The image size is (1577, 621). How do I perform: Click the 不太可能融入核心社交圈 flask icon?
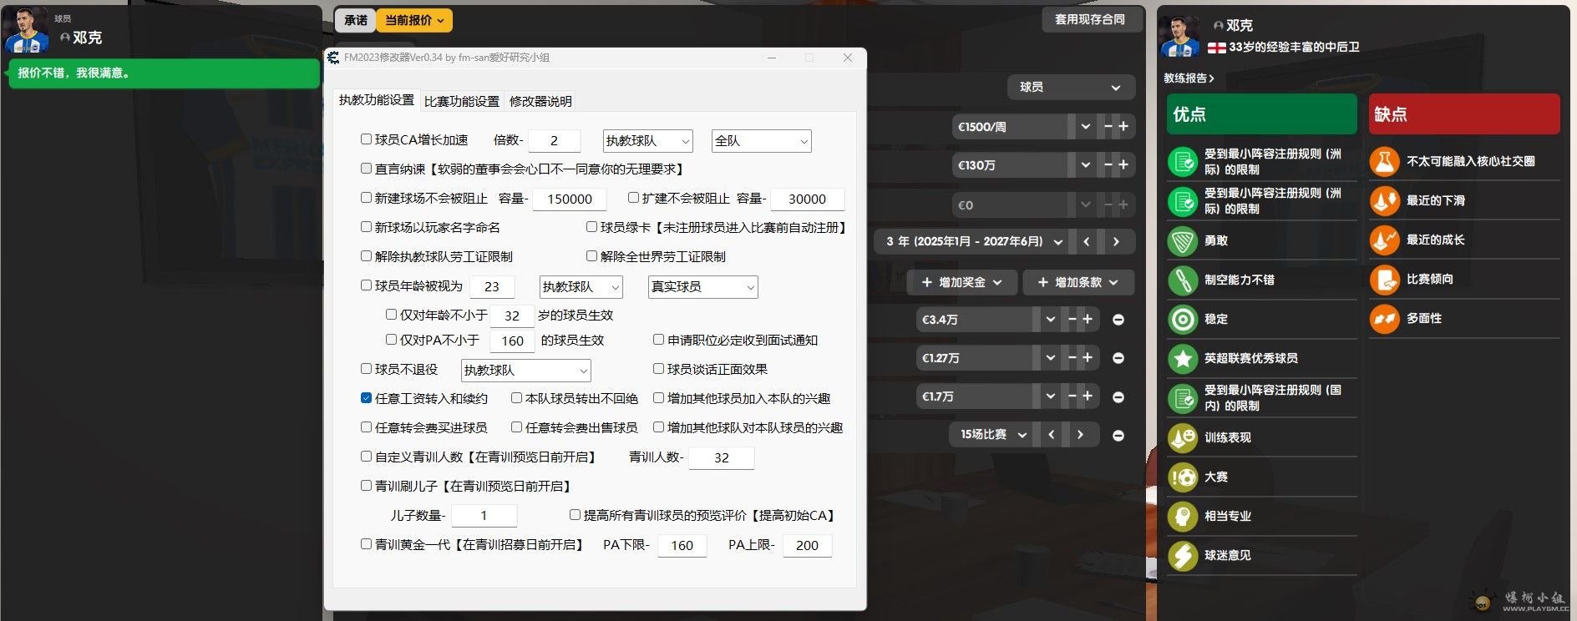[1384, 162]
